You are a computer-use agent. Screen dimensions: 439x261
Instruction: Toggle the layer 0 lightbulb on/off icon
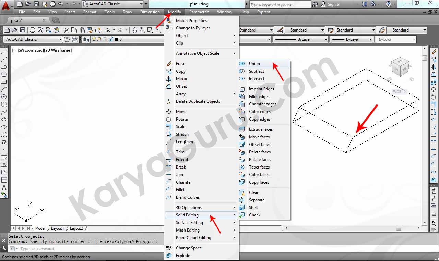(93, 39)
